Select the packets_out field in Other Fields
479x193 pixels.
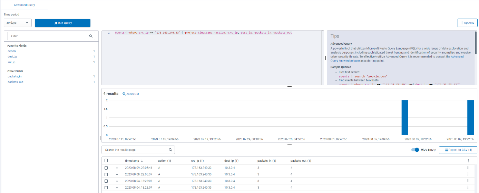point(16,82)
